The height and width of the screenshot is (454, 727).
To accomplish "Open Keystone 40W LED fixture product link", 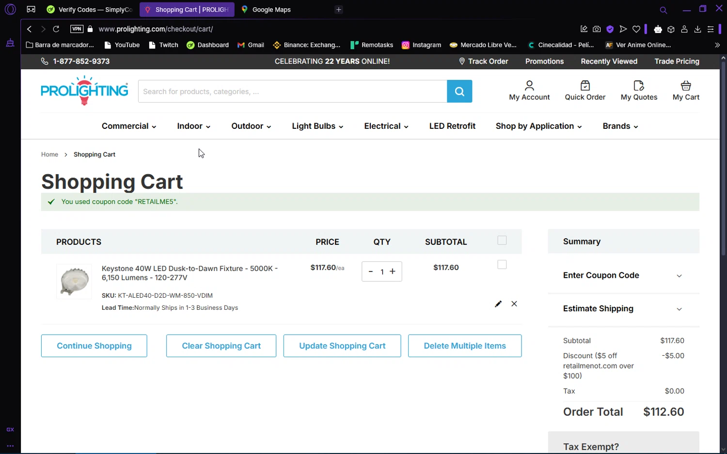I will (x=190, y=273).
